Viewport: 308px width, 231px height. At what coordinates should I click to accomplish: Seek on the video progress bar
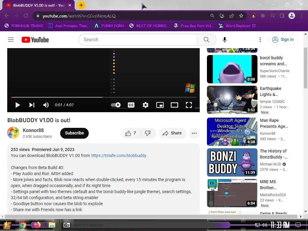click(x=103, y=97)
